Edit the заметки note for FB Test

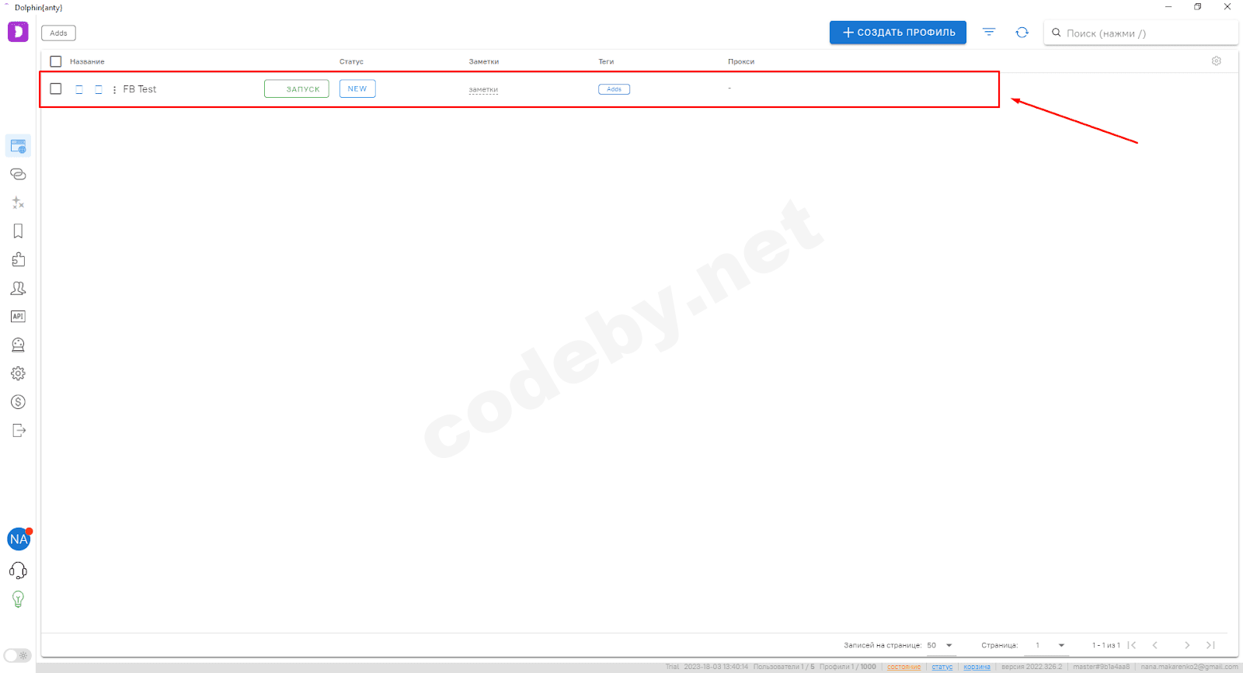click(x=483, y=89)
